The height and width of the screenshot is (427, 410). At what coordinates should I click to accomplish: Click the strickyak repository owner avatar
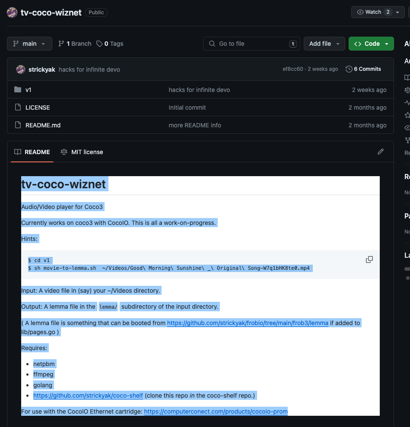click(12, 13)
